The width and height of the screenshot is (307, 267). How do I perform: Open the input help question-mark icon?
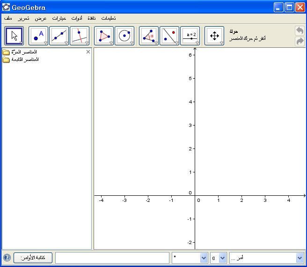7,257
